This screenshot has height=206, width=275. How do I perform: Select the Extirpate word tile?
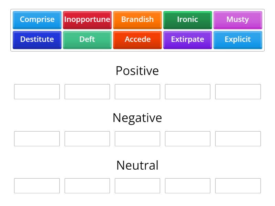click(188, 39)
